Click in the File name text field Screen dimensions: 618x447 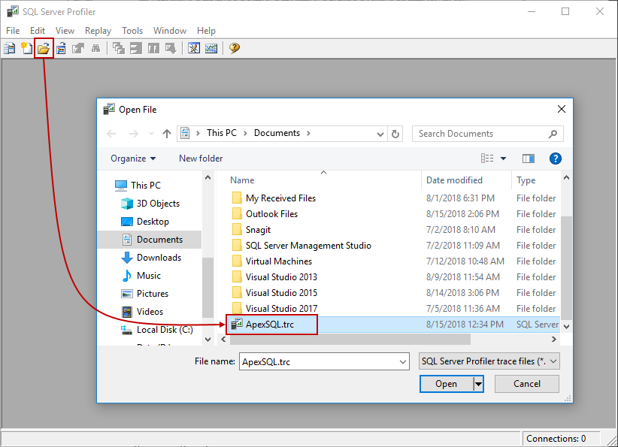(x=319, y=361)
